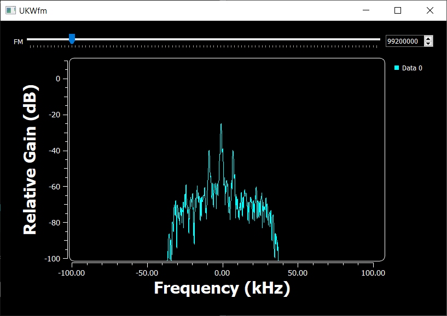This screenshot has height=316, width=447.
Task: Click the 100.00 x-axis tick label
Action: (x=373, y=272)
